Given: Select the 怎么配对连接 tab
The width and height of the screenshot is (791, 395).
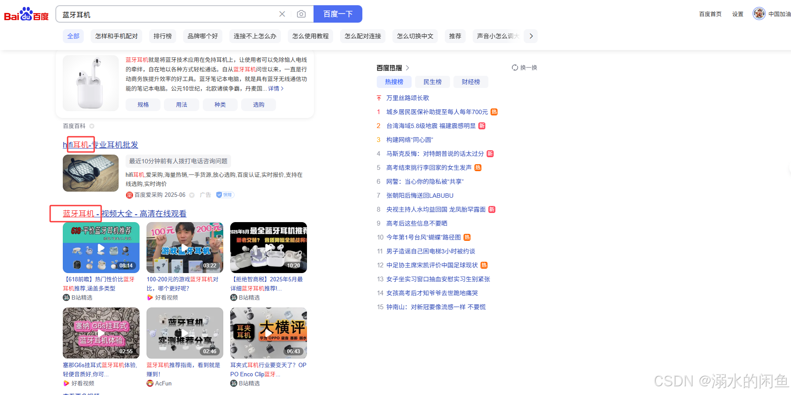Looking at the screenshot, I should (x=363, y=36).
